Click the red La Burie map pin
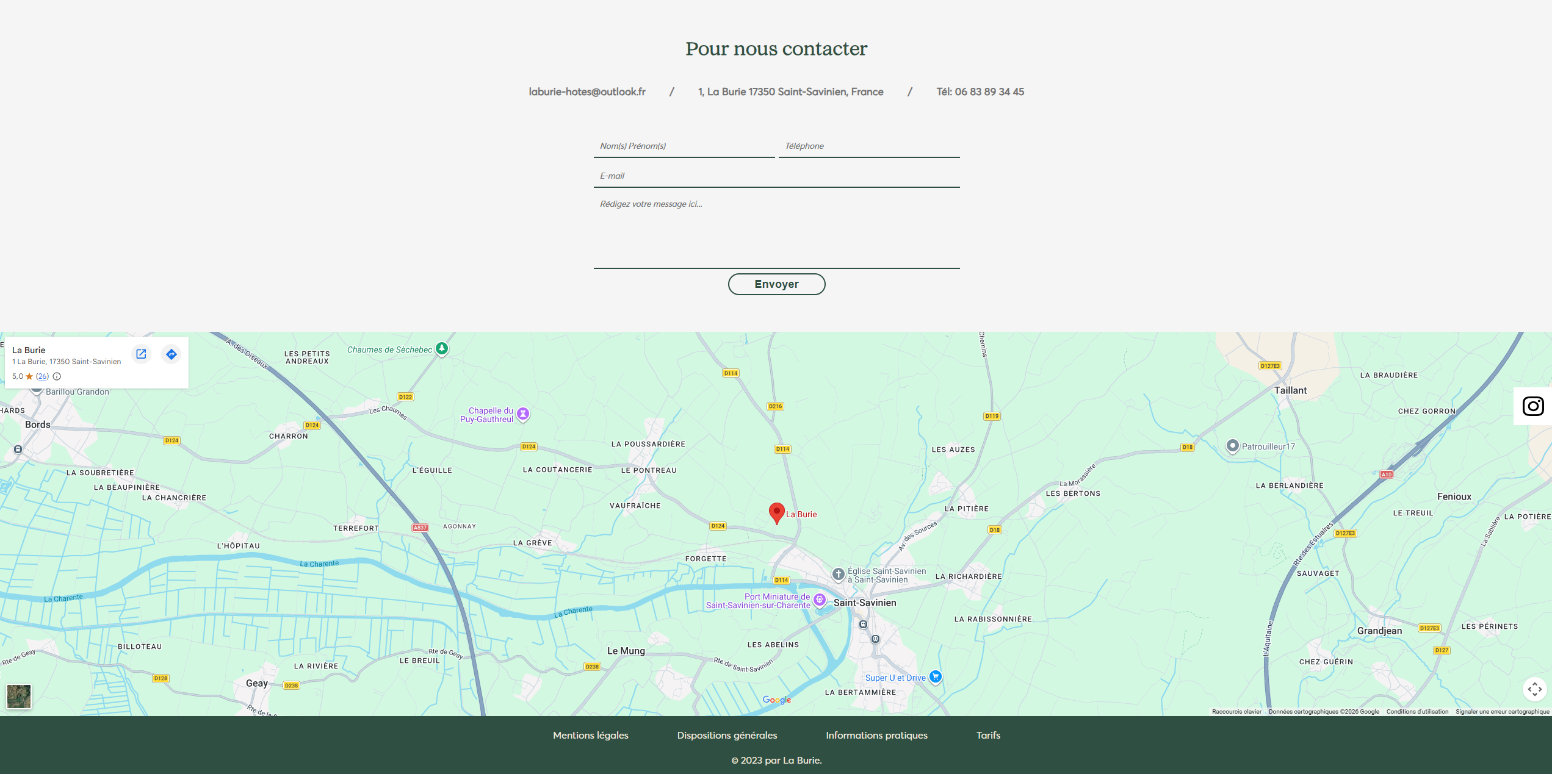 (x=776, y=513)
